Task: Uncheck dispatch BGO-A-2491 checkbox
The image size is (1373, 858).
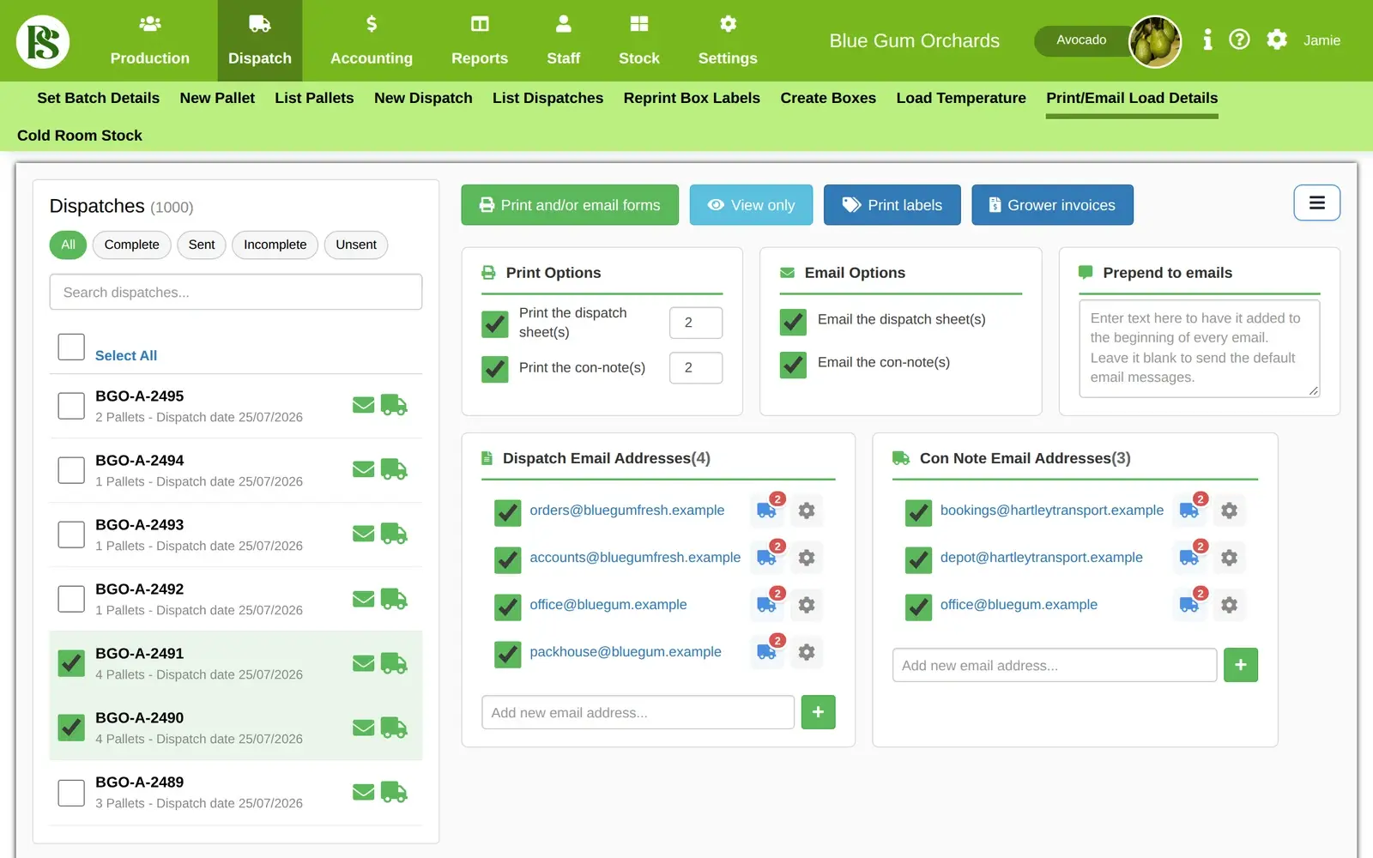Action: 71,663
